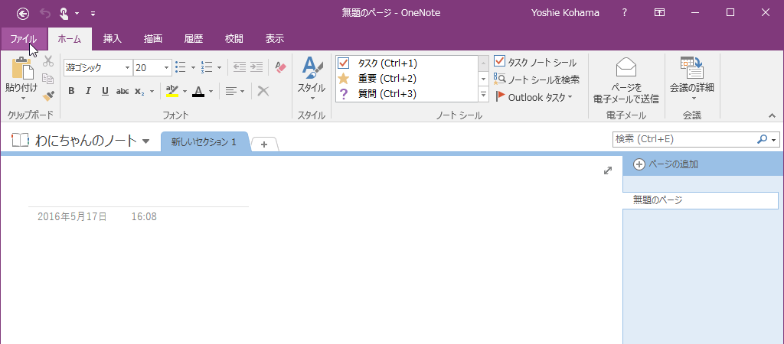Apply black font color
This screenshot has width=784, height=344.
coord(198,91)
